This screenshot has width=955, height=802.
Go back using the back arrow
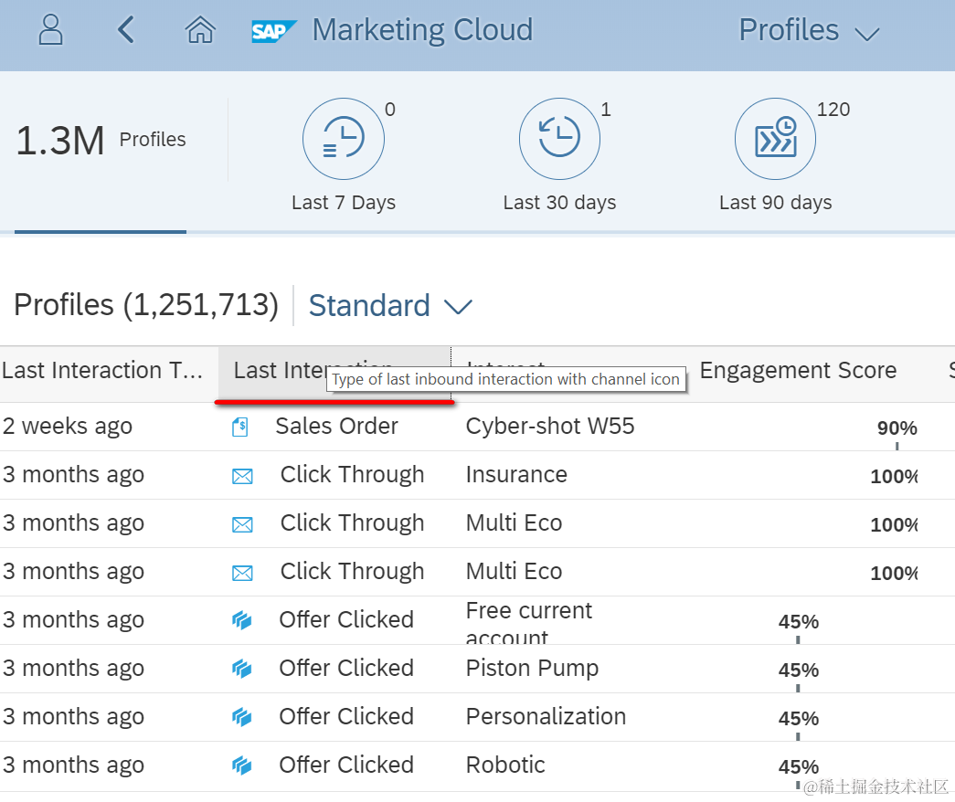pyautogui.click(x=126, y=30)
